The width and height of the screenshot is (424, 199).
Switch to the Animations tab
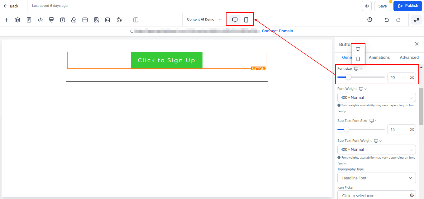[x=379, y=58]
